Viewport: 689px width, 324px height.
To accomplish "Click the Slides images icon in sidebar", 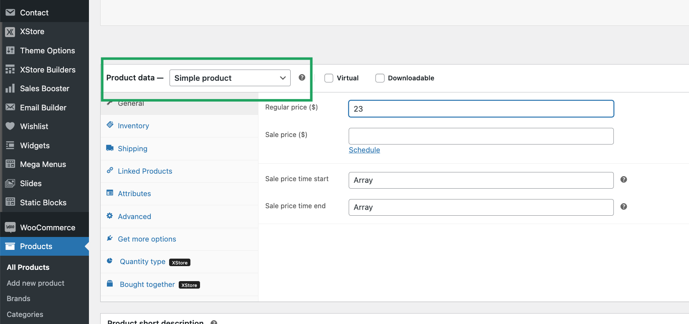I will (x=10, y=183).
